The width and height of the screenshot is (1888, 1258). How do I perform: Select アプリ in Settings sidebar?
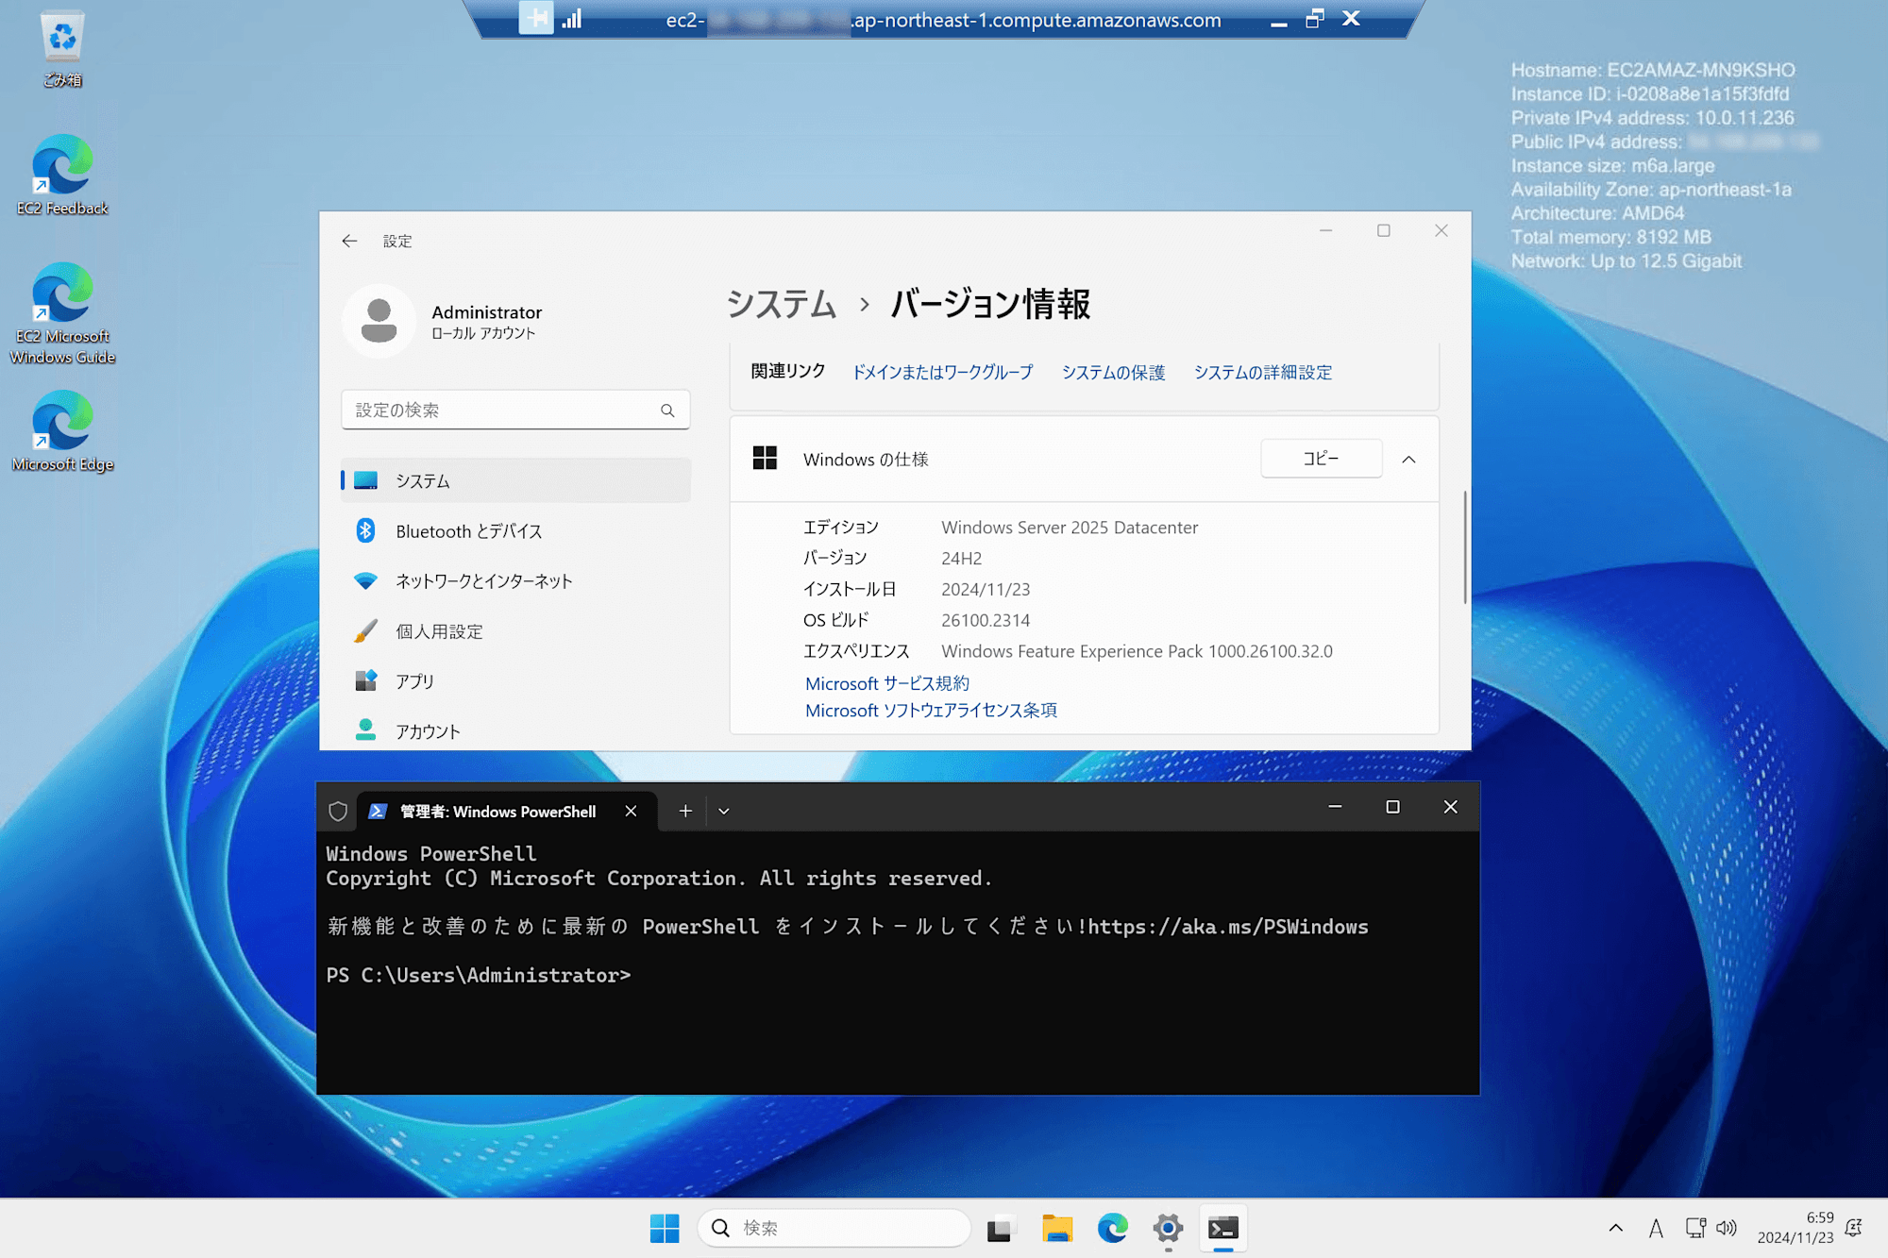point(515,680)
